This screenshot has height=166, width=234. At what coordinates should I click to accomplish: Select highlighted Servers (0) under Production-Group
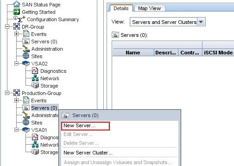[44, 108]
